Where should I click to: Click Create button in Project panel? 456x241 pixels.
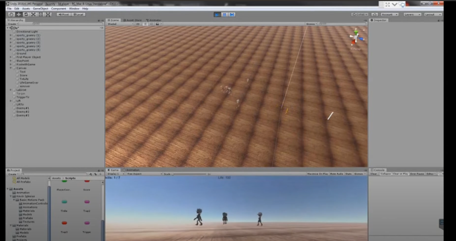point(12,174)
